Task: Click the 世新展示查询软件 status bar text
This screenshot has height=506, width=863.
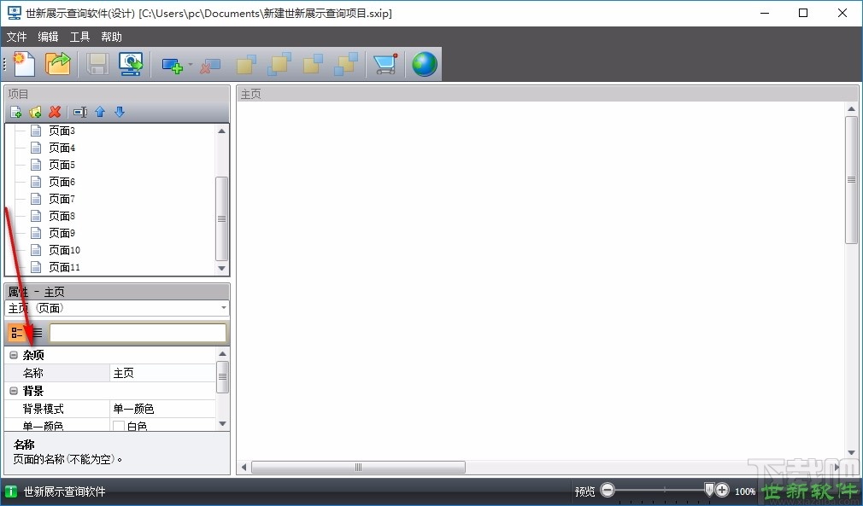Action: coord(64,491)
